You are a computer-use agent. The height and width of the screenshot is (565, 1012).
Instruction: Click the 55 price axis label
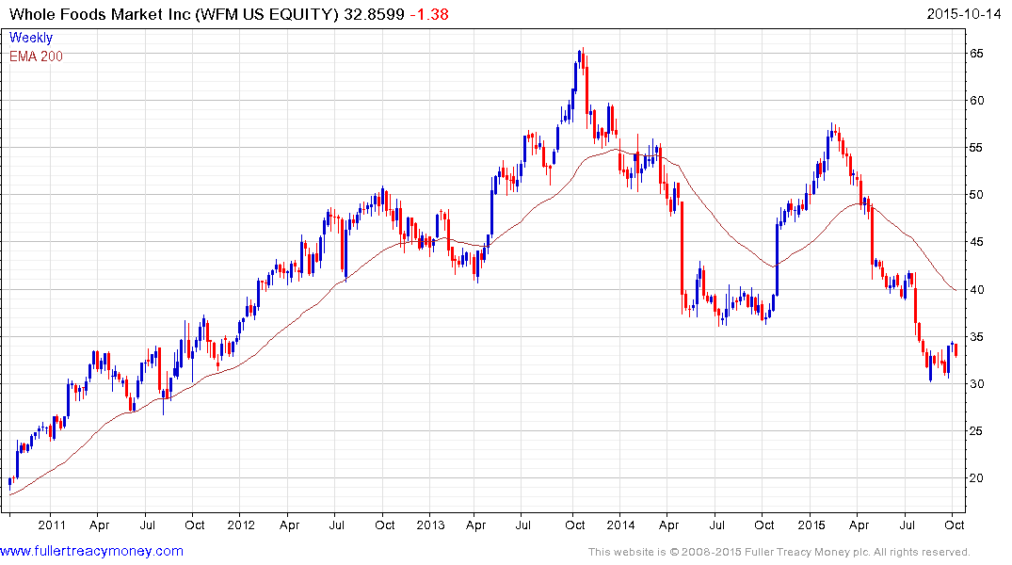pyautogui.click(x=976, y=148)
